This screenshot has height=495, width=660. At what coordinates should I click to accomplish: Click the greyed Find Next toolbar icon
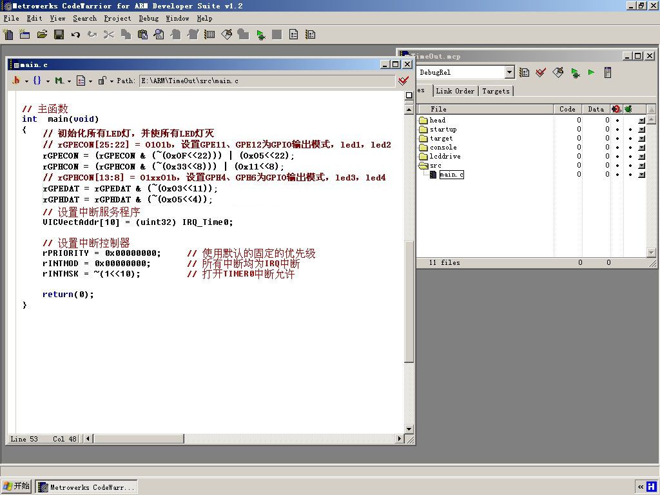coord(176,35)
